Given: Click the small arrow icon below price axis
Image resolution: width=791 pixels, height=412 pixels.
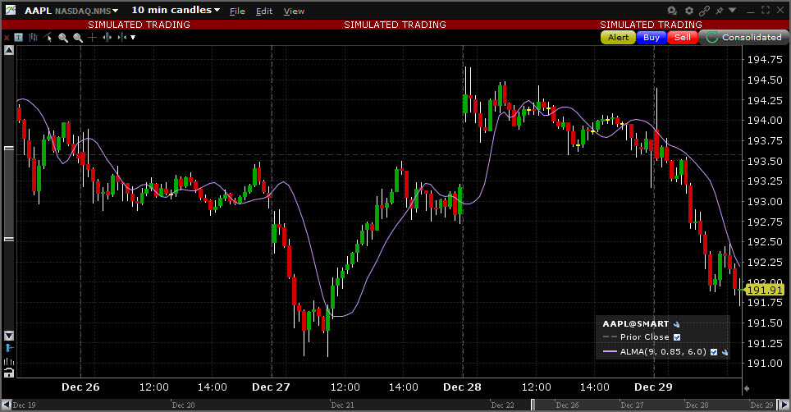Looking at the screenshot, I should pyautogui.click(x=747, y=388).
